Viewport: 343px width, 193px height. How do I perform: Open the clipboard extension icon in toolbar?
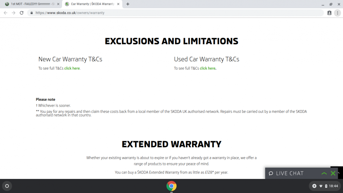329,13
